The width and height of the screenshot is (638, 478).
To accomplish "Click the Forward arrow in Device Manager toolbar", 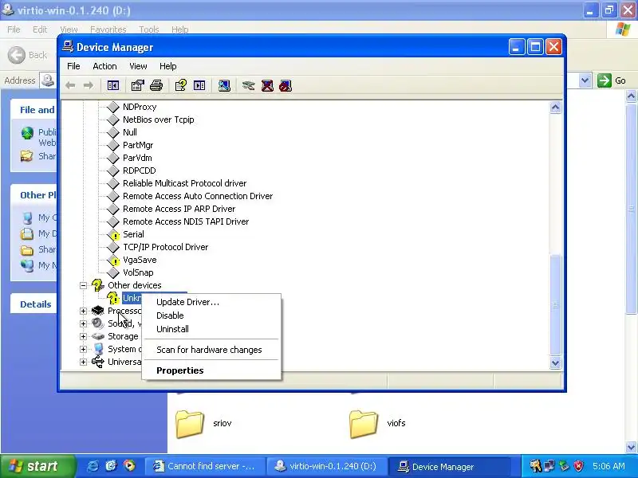I will click(x=89, y=85).
